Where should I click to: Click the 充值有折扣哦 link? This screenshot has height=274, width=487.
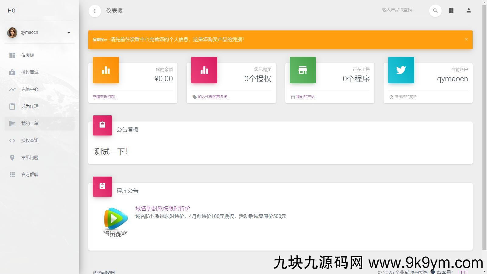[105, 97]
